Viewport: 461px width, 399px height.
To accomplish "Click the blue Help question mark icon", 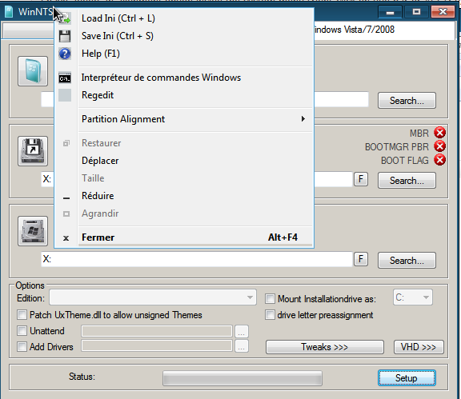I will pyautogui.click(x=65, y=54).
